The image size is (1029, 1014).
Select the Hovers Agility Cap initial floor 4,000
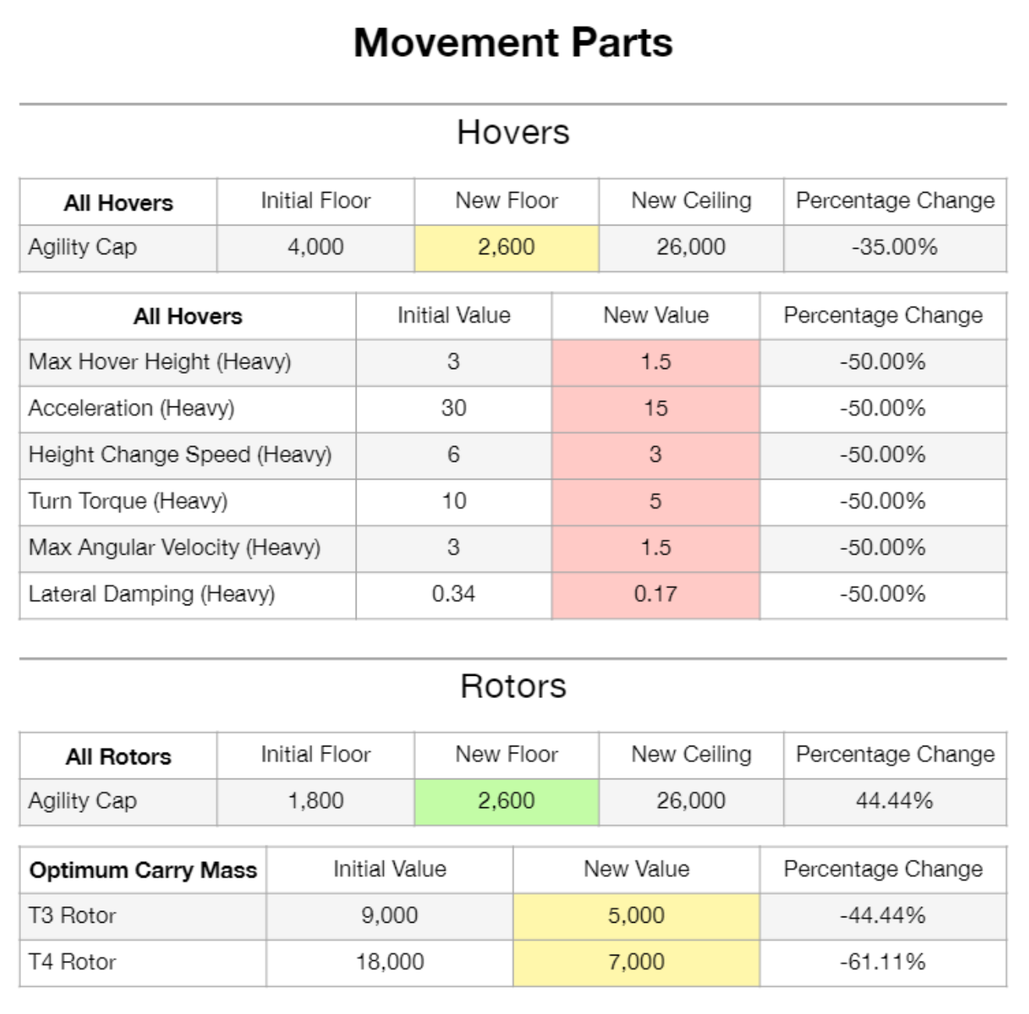pos(315,247)
